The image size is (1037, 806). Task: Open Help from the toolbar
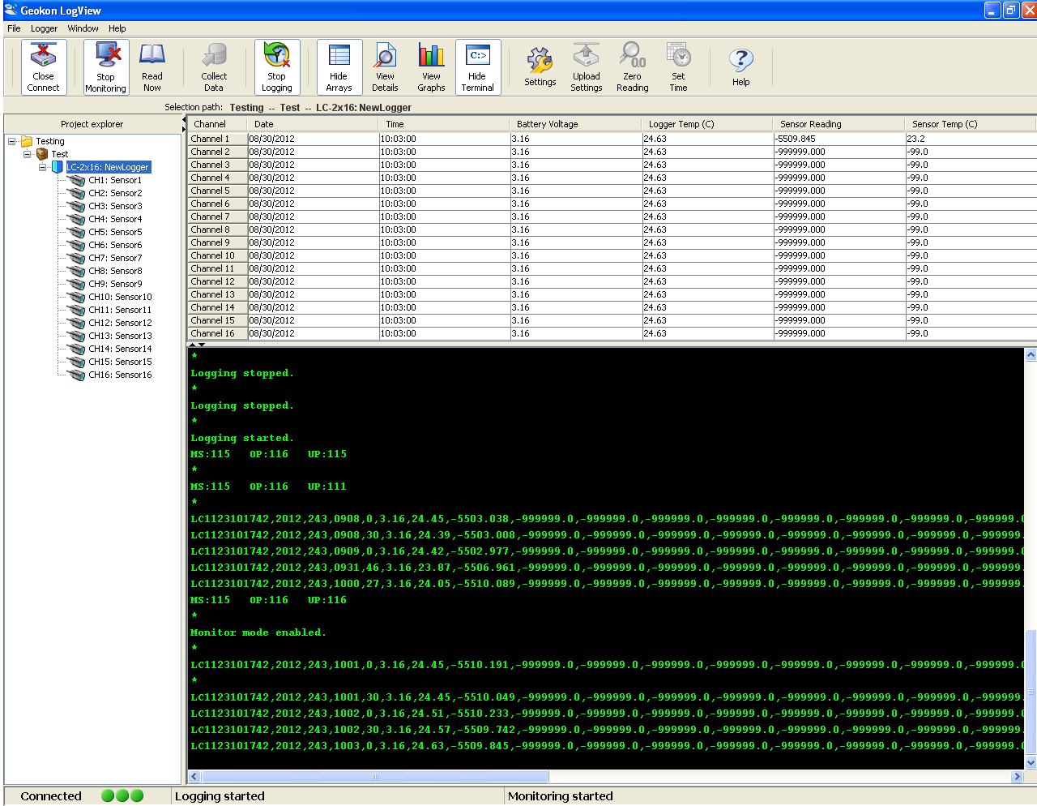pyautogui.click(x=741, y=66)
